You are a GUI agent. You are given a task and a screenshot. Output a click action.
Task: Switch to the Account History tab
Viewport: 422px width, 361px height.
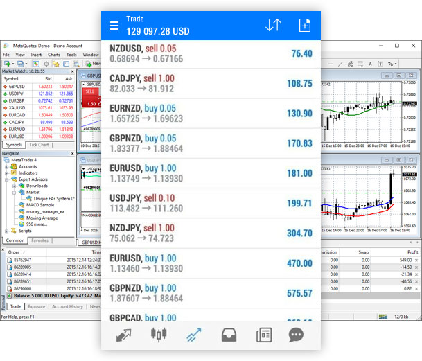(68, 306)
